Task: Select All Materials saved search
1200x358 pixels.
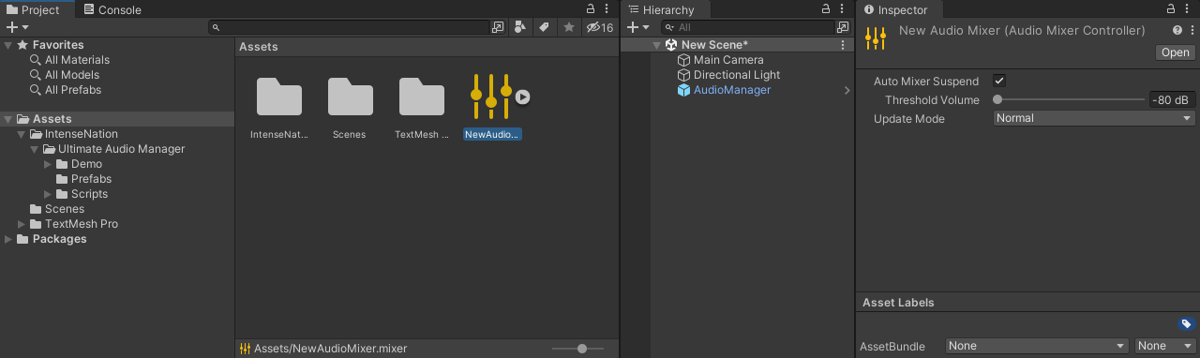Action: [x=77, y=60]
